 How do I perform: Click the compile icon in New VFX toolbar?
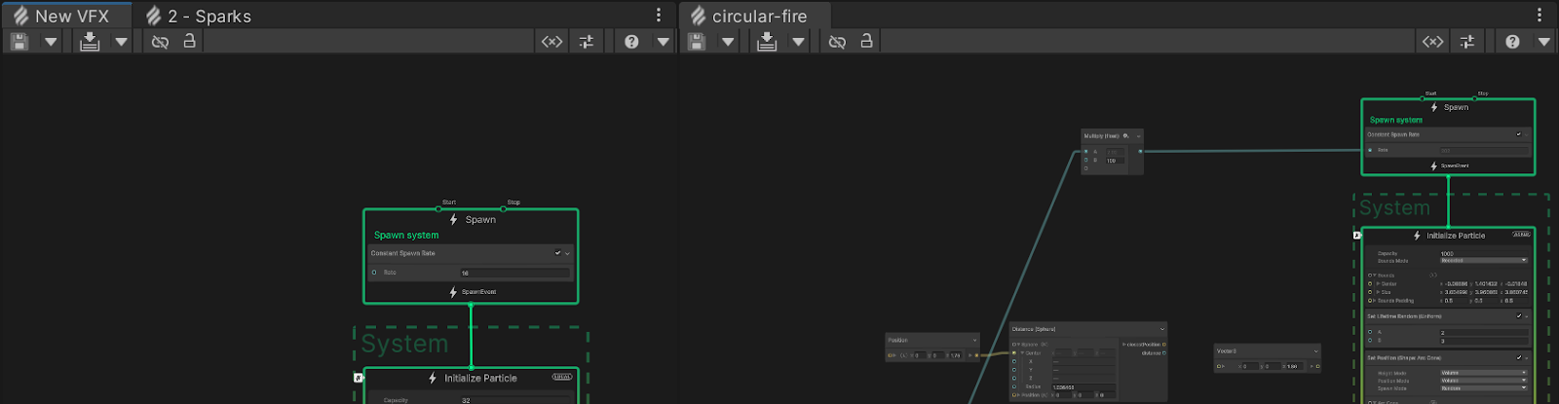(90, 41)
